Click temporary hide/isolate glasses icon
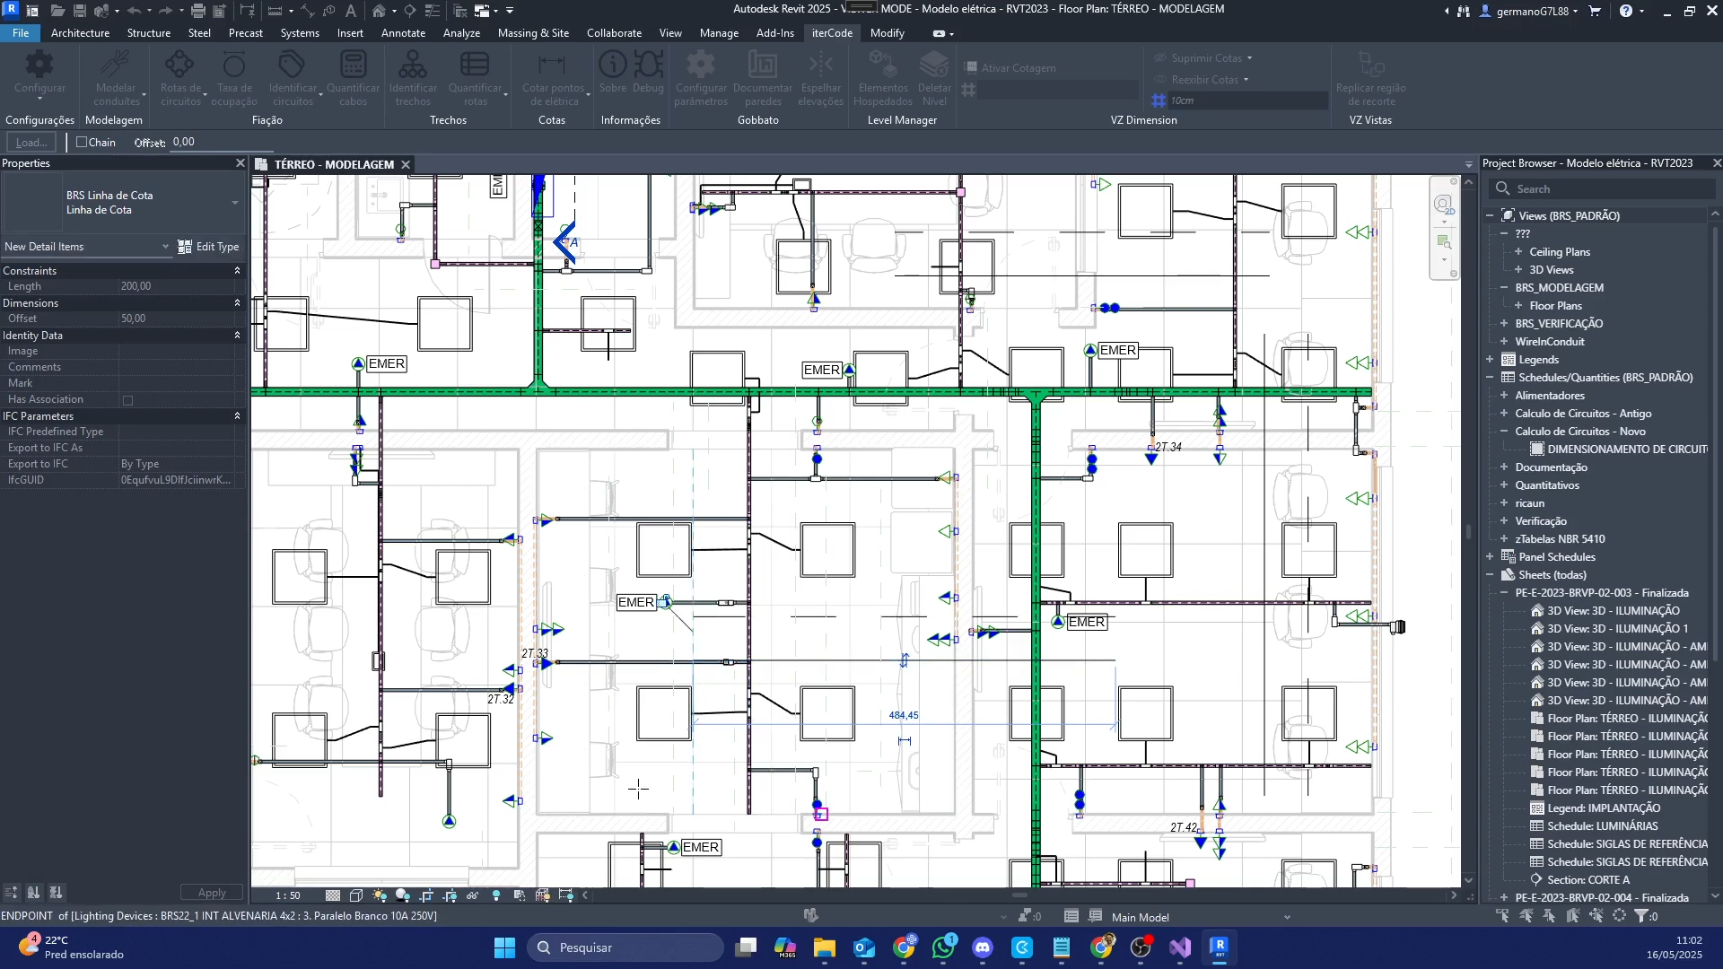 (472, 895)
